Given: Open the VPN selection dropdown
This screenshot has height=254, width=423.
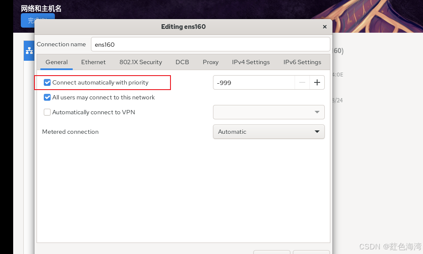Looking at the screenshot, I should (269, 112).
